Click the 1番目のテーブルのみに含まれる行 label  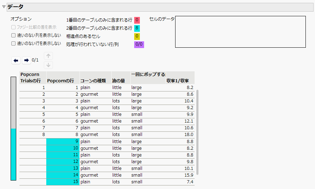pos(99,20)
